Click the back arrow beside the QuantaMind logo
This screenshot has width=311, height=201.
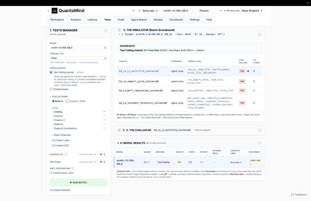[x=48, y=11]
